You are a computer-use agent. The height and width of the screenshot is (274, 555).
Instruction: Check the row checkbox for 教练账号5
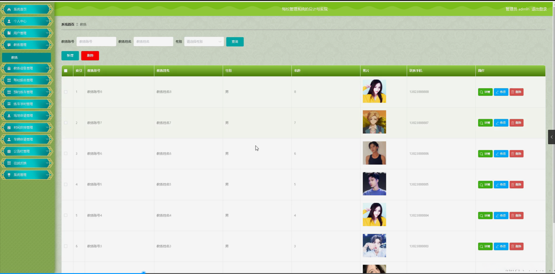(x=66, y=185)
